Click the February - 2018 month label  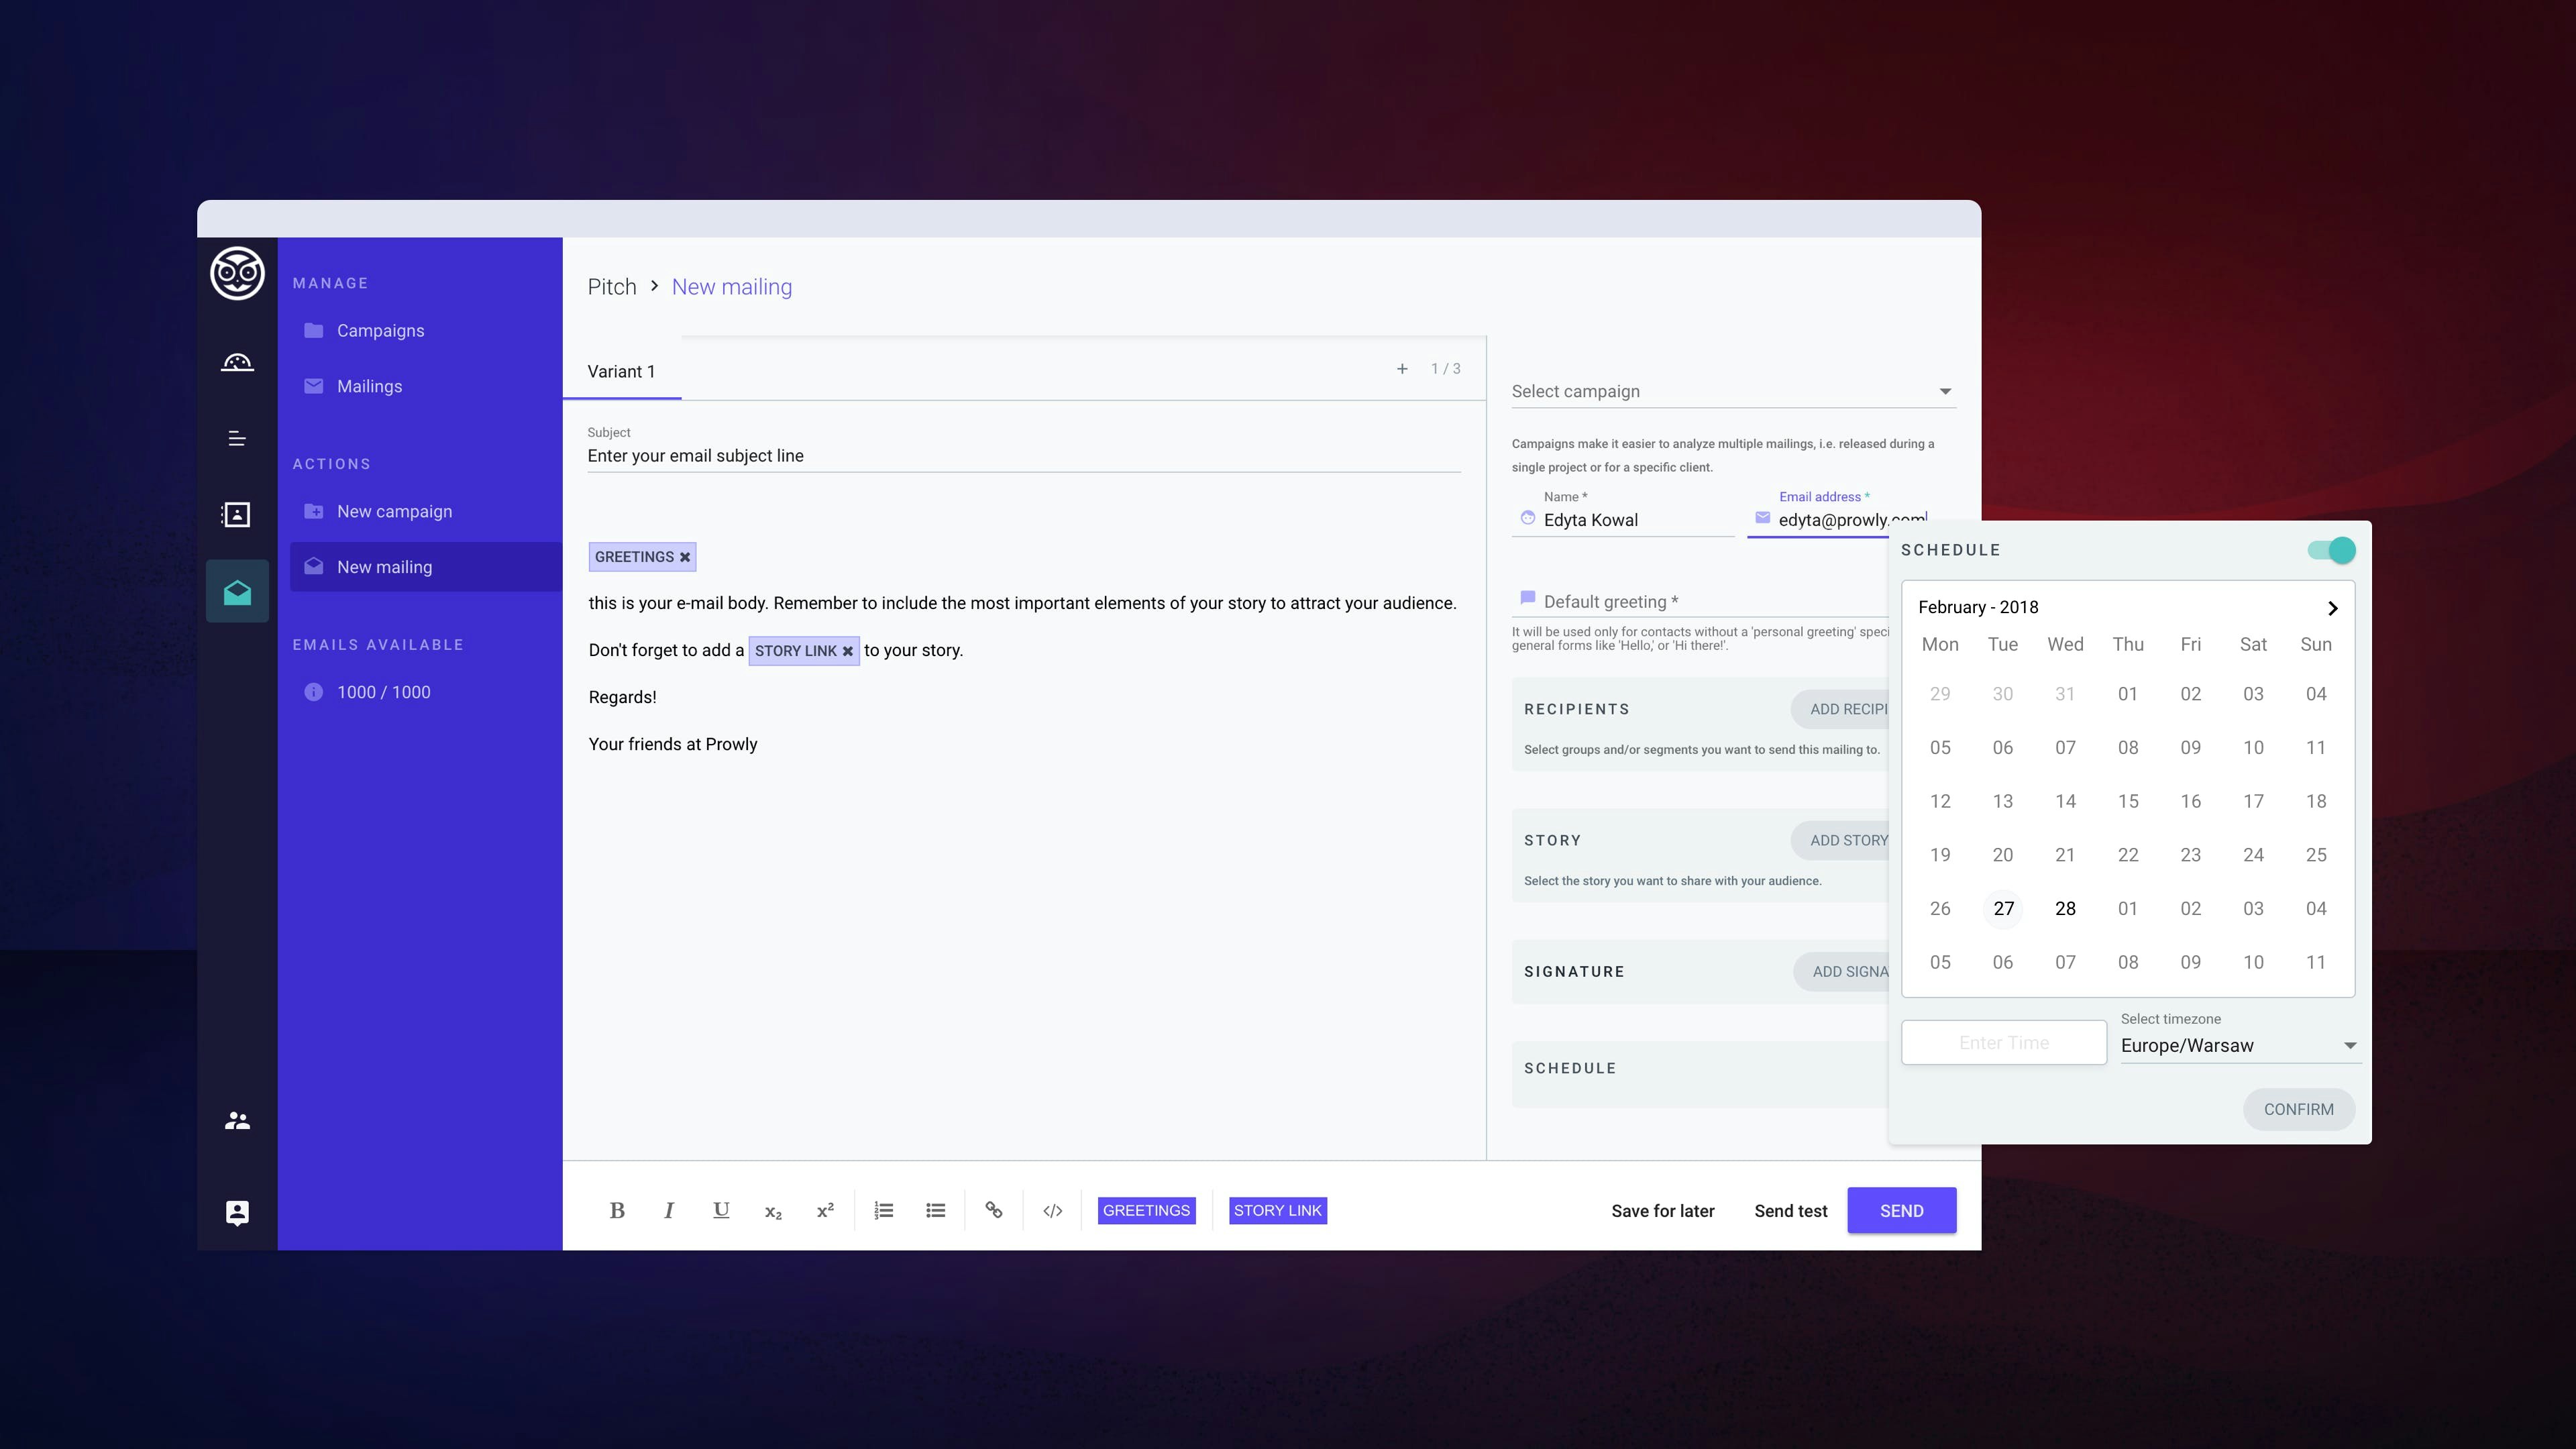[1978, 608]
